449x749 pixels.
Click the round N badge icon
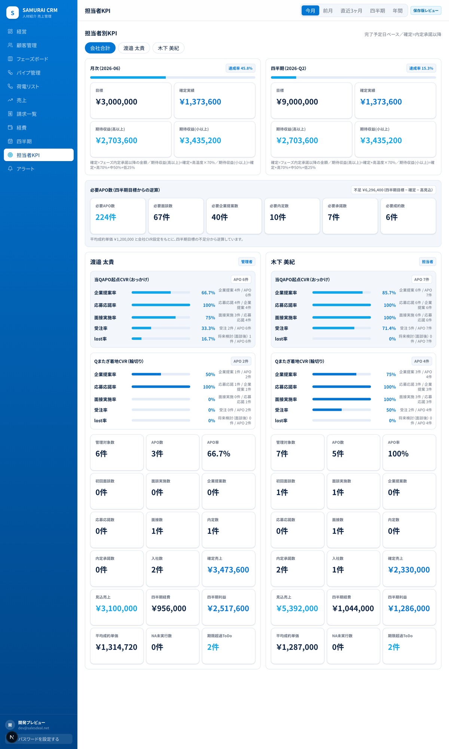coord(12,737)
